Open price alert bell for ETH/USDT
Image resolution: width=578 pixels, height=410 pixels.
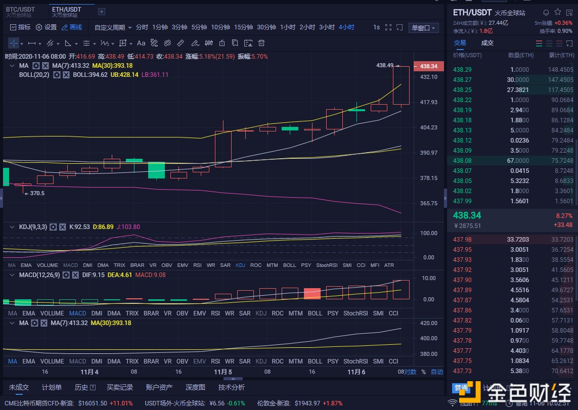546,13
